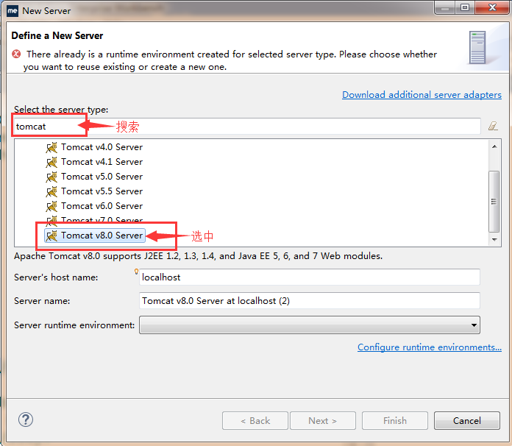Click the help question mark icon

(x=26, y=420)
